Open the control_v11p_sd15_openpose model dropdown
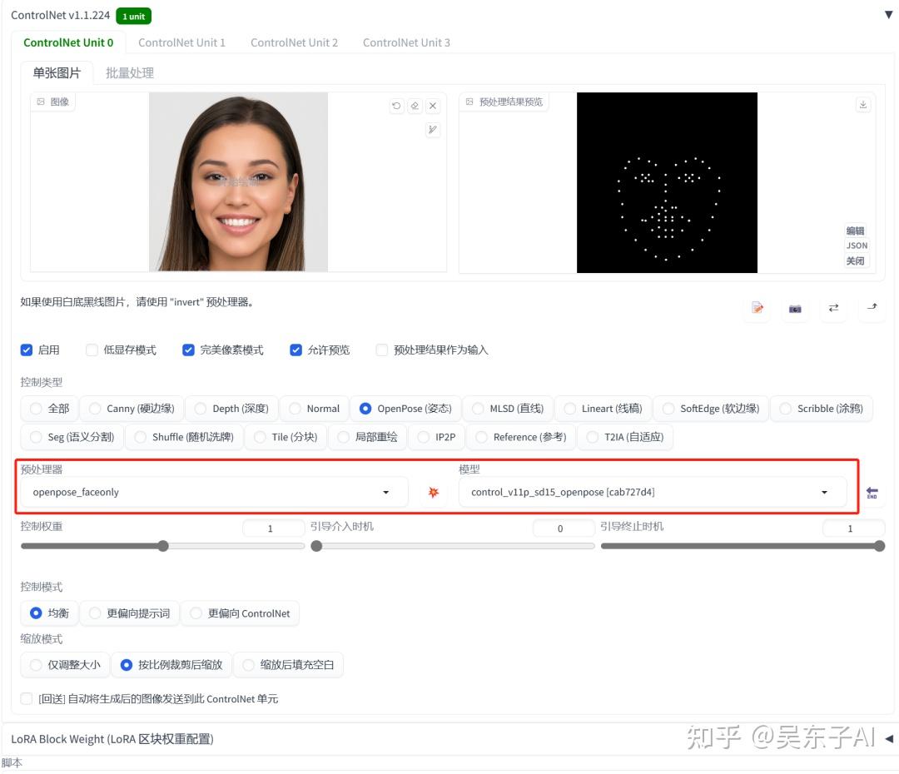899x774 pixels. 651,492
